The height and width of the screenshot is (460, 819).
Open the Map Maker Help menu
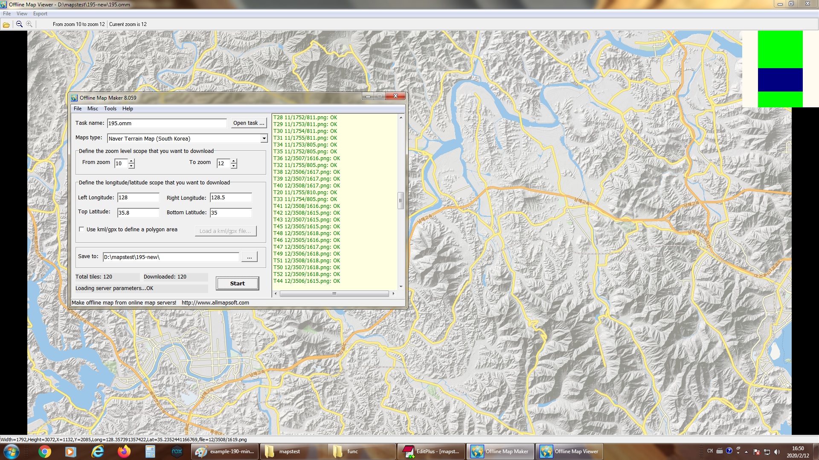coord(128,109)
